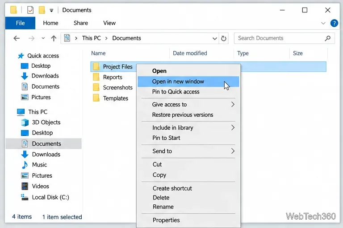Viewport: 343px width, 228px height.
Task: Go forward with the Forward arrow
Action: click(x=32, y=38)
